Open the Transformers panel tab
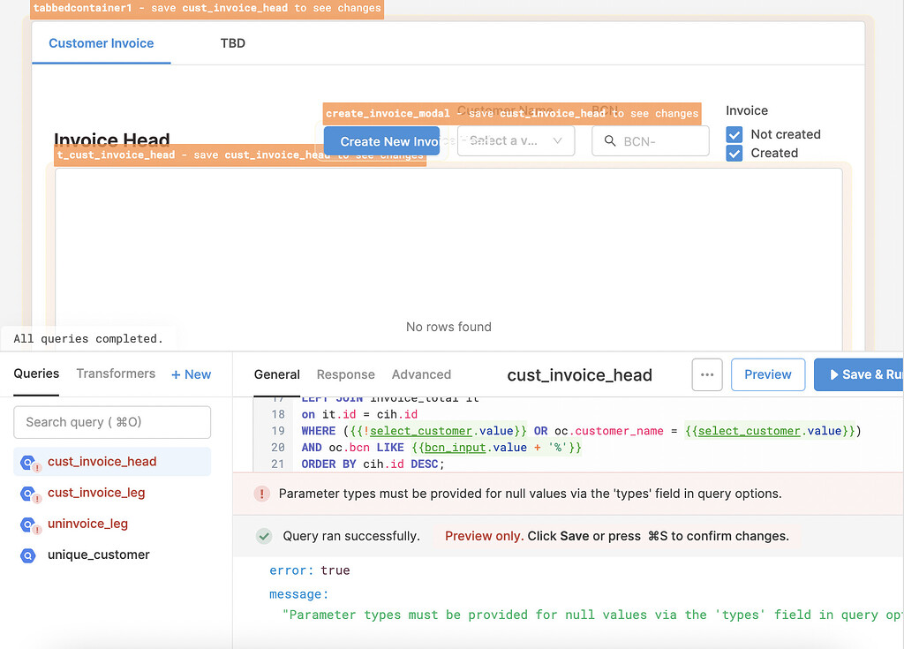 coord(116,374)
